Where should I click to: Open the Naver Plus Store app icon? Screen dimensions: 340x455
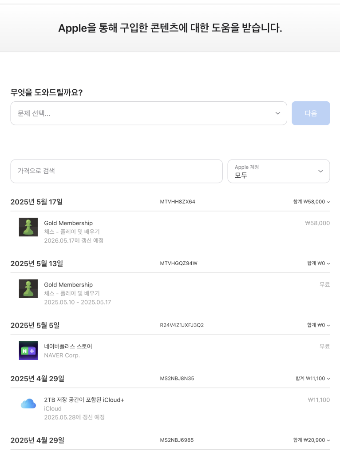28,351
